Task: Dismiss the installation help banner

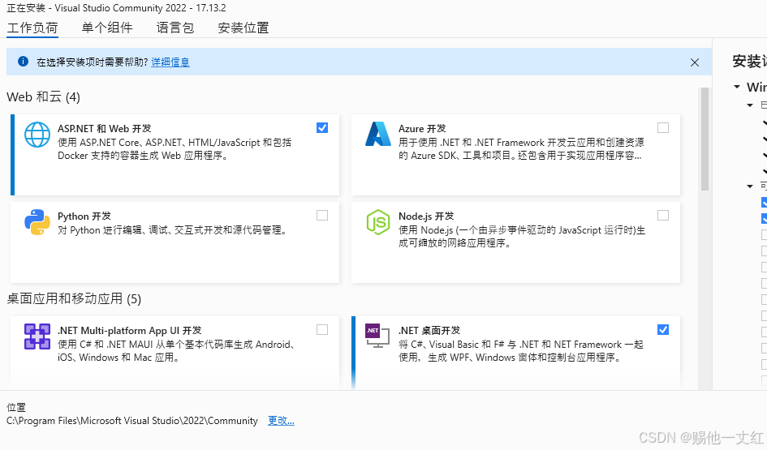Action: [x=695, y=62]
